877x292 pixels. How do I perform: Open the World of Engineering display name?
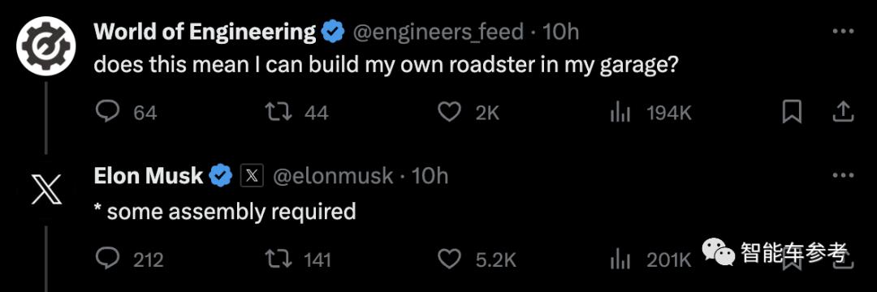pos(205,32)
